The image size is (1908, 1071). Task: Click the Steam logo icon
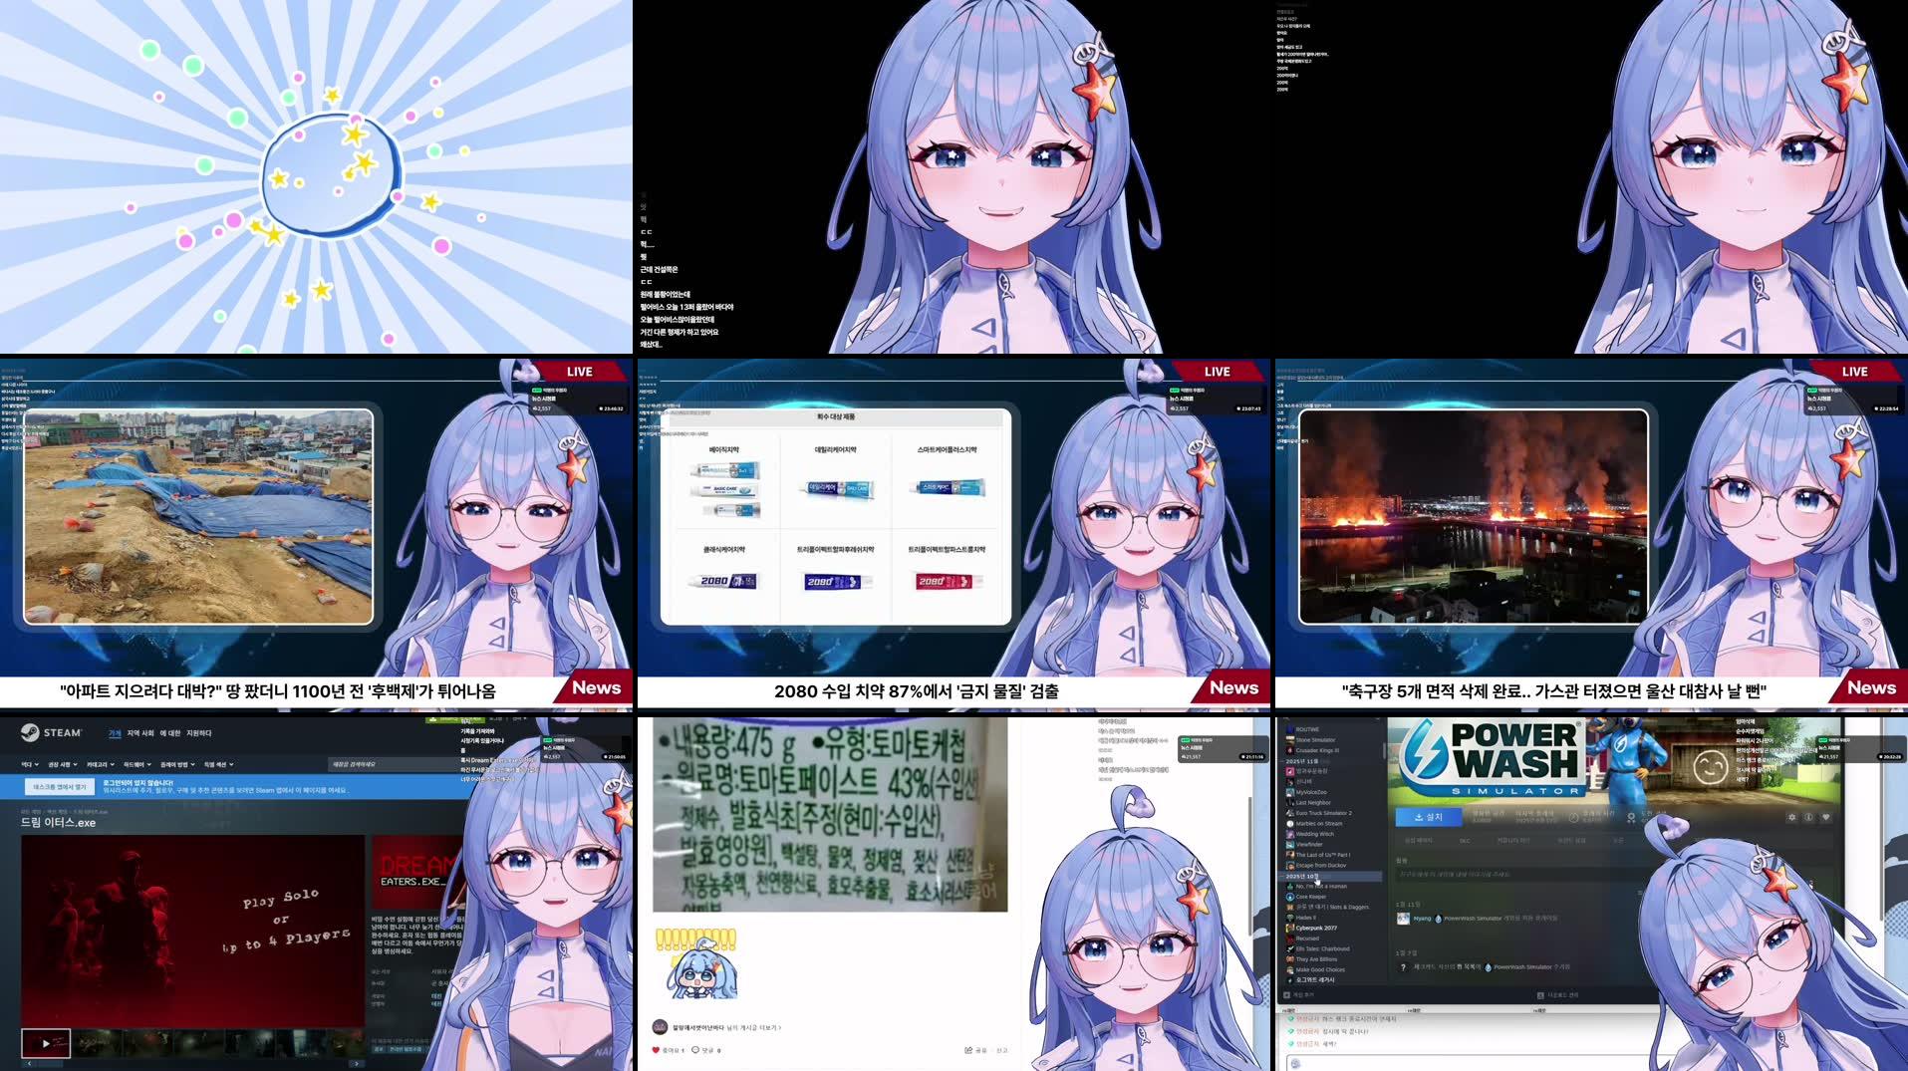click(32, 732)
